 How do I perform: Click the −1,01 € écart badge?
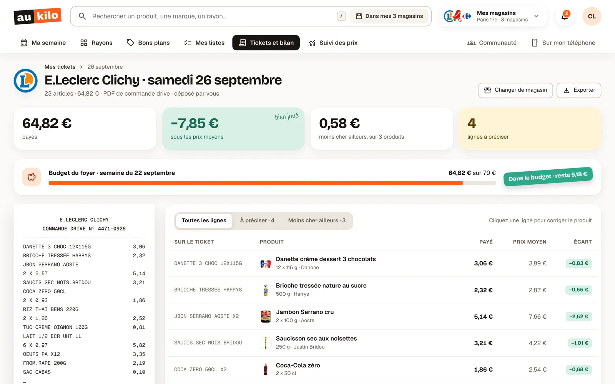[580, 343]
